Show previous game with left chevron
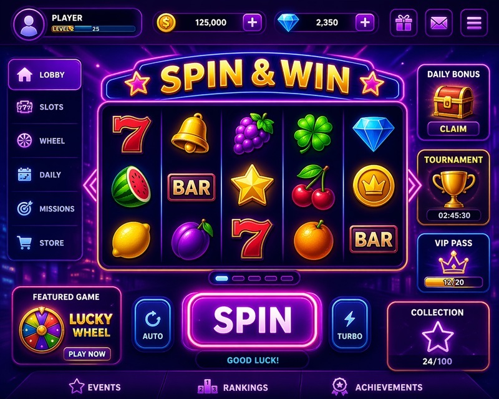 (90, 185)
